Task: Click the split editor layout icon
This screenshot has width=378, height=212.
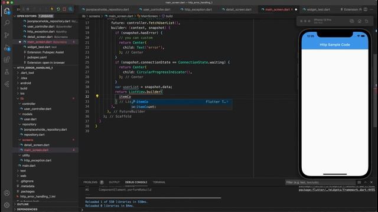Action: [x=366, y=9]
